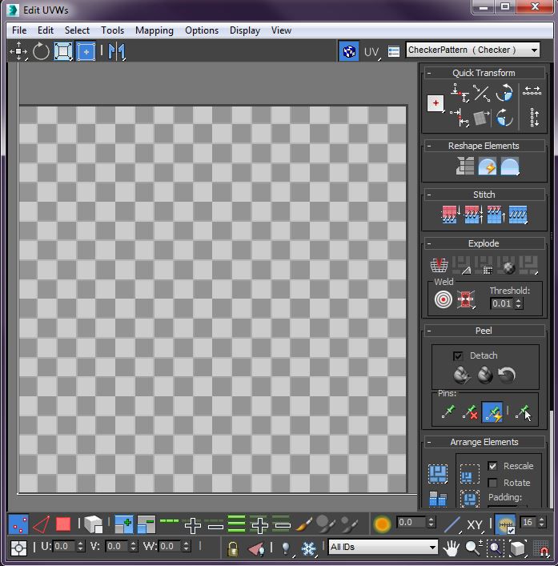Select the Rotate tool in top toolbar

tap(41, 52)
